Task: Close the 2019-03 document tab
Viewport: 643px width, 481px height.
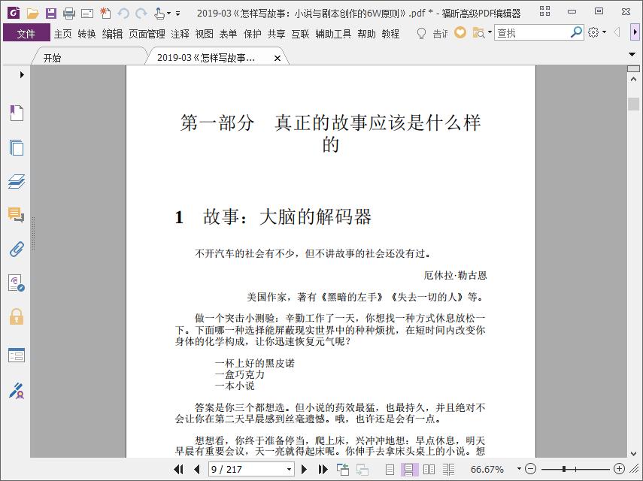Action: click(x=278, y=59)
